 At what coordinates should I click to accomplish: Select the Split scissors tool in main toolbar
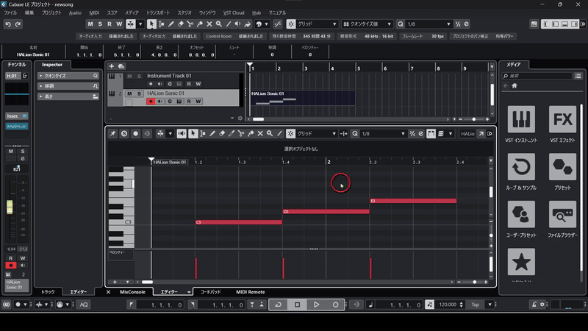point(190,24)
